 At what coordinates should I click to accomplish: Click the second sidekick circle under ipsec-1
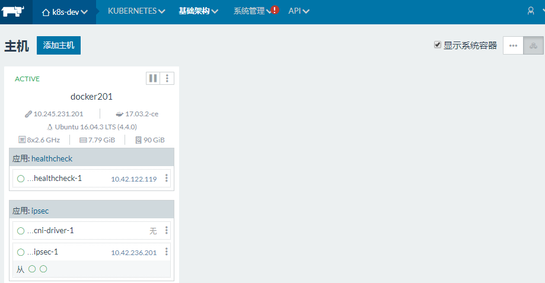pyautogui.click(x=43, y=269)
